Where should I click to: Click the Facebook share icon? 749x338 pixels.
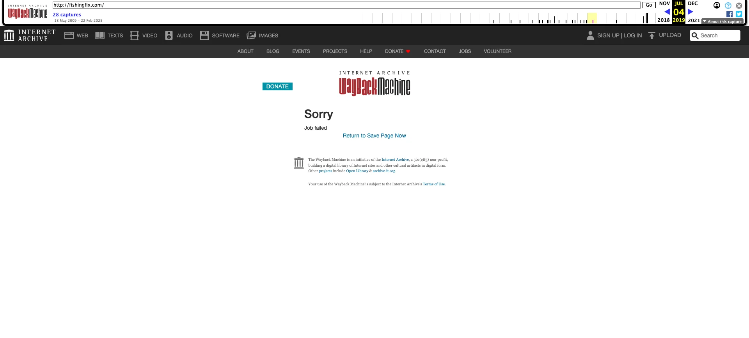pyautogui.click(x=729, y=14)
